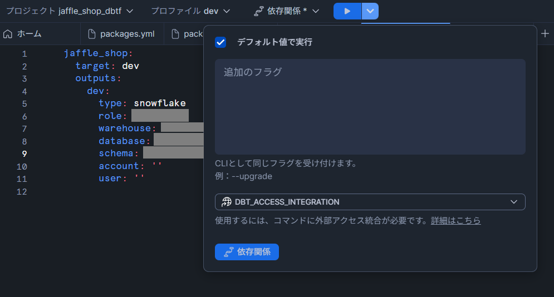The height and width of the screenshot is (297, 554).
Task: Click into the 追加のフラグ text area
Action: (370, 107)
